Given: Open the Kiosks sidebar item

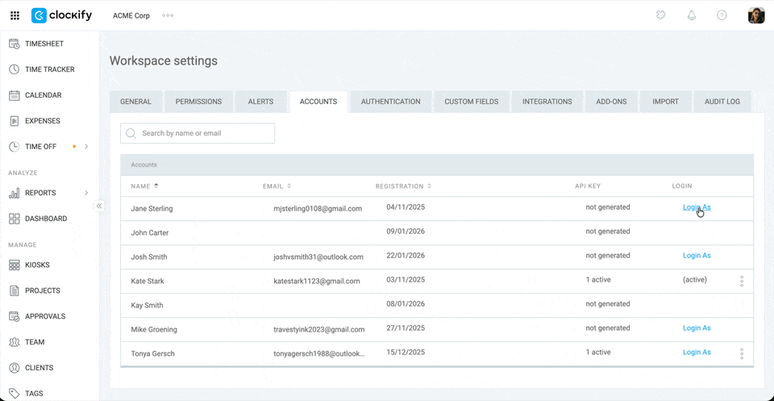Looking at the screenshot, I should [x=37, y=265].
